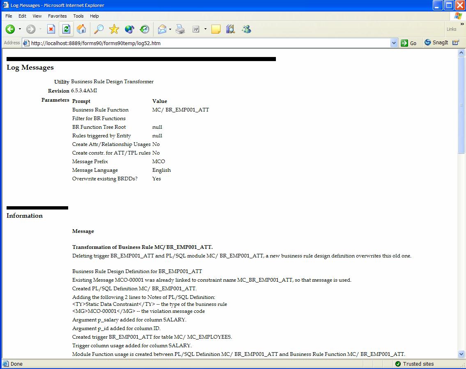Click the Argument p_salary added line

(129, 320)
